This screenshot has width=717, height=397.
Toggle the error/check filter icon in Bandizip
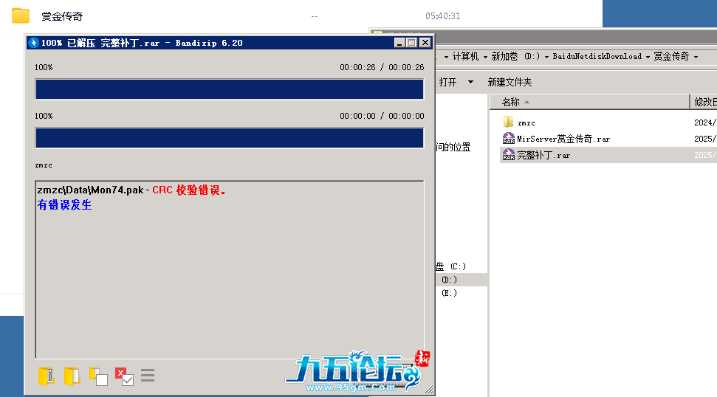pos(124,376)
